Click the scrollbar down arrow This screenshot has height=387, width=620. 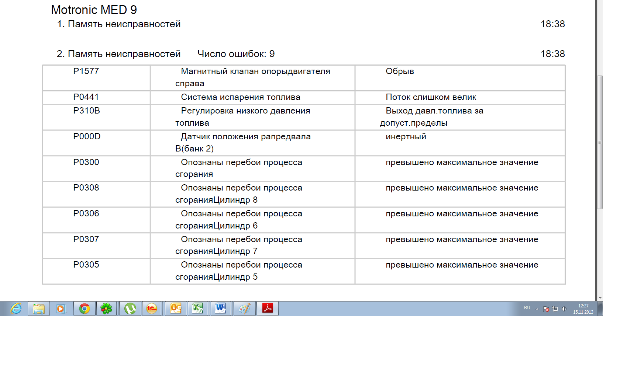(x=600, y=298)
